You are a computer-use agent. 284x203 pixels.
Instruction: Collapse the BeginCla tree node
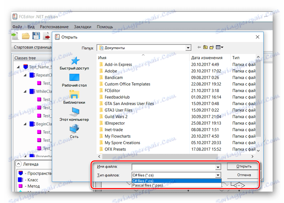coord(25,124)
